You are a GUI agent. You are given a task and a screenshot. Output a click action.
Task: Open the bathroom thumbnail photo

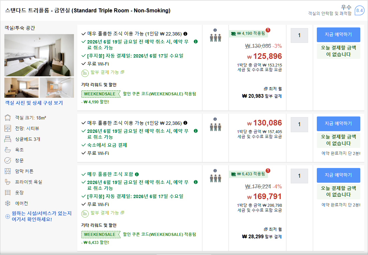click(57, 88)
